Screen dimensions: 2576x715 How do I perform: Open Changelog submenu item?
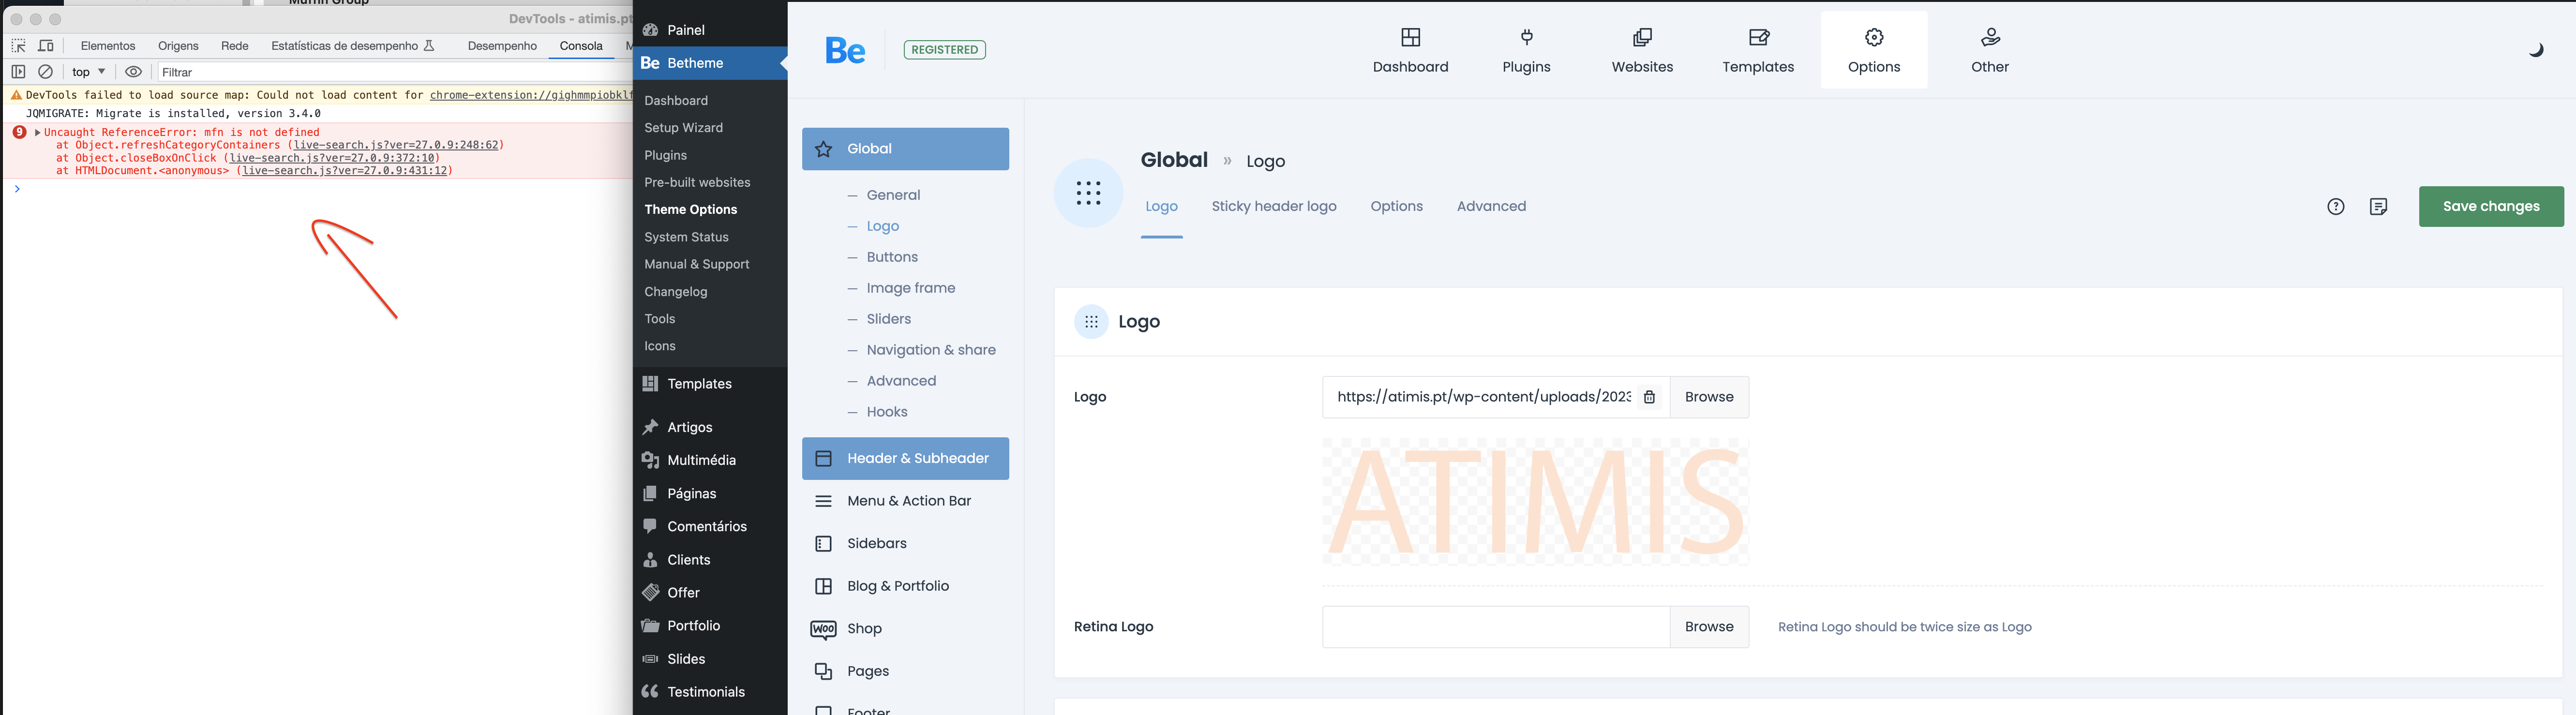[x=676, y=292]
